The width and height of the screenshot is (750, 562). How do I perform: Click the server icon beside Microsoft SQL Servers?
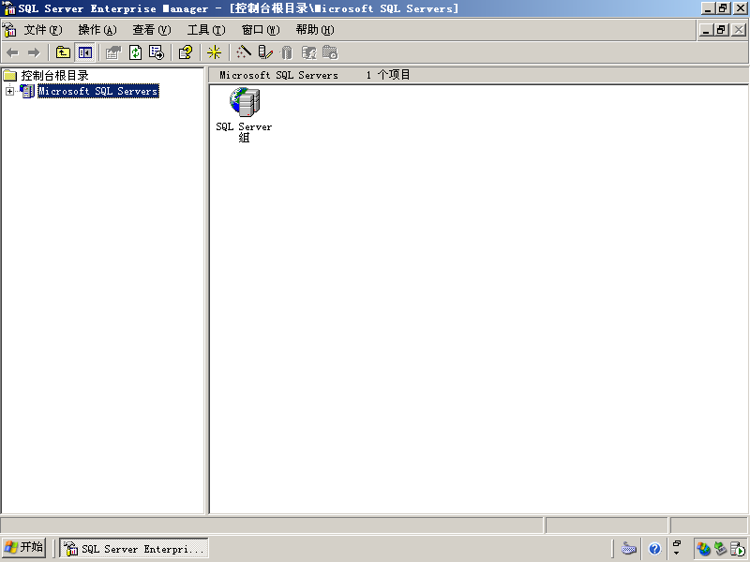pos(27,91)
